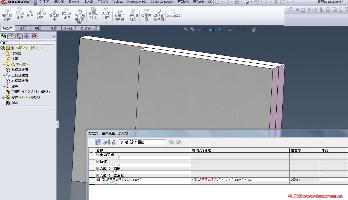Switch to the 渲染工具 tab
Viewport: 348px width, 200px height.
(x=70, y=28)
